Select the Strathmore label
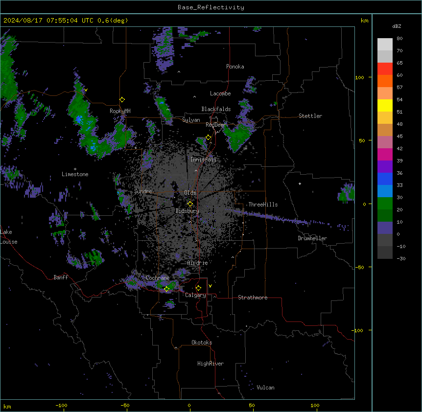Viewport: 422px width, 412px height. [x=253, y=298]
